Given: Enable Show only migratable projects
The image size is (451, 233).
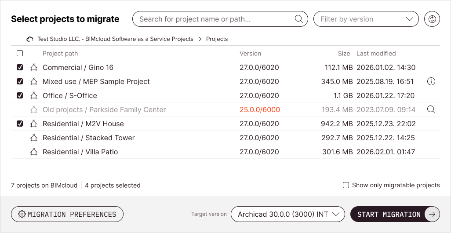Looking at the screenshot, I should pyautogui.click(x=346, y=185).
